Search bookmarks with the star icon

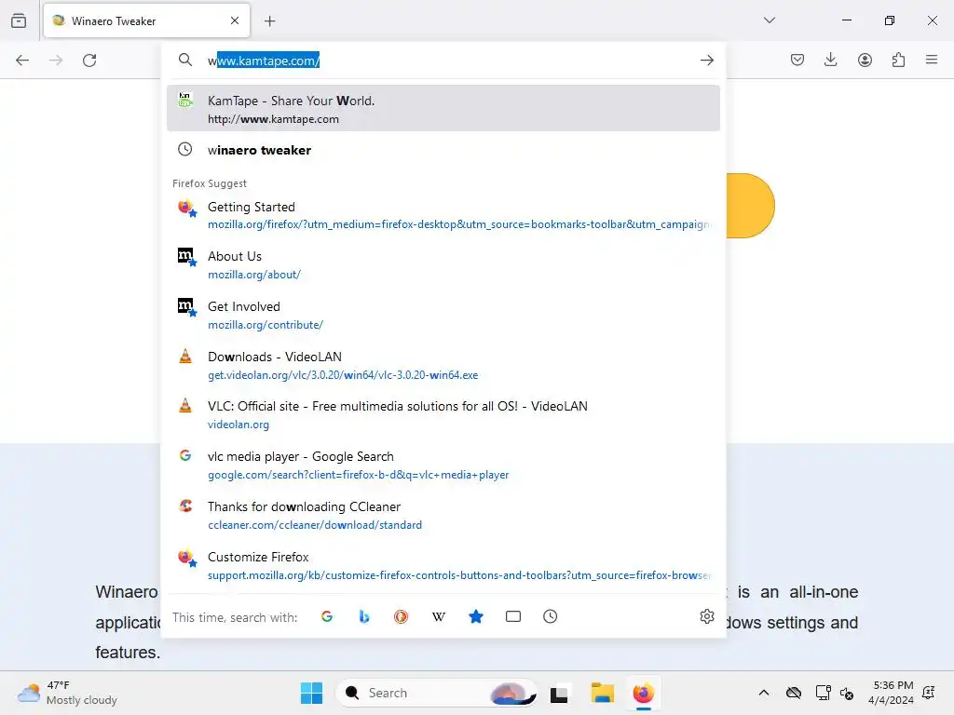pos(476,616)
